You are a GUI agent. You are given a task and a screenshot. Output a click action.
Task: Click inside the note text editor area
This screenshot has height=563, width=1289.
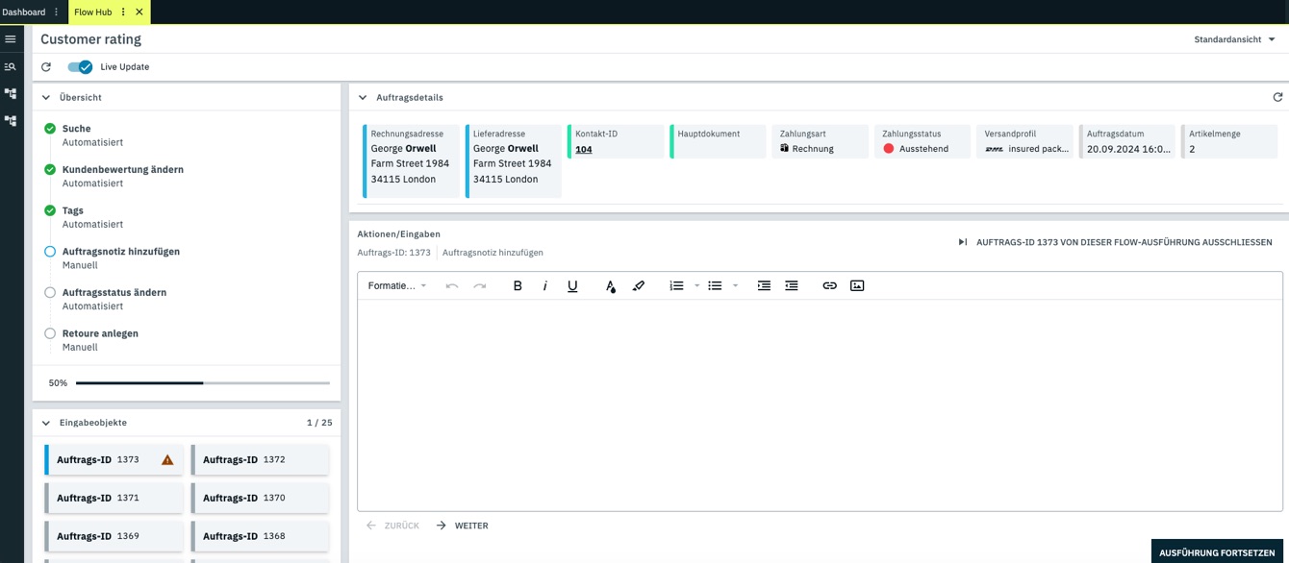[x=821, y=404]
